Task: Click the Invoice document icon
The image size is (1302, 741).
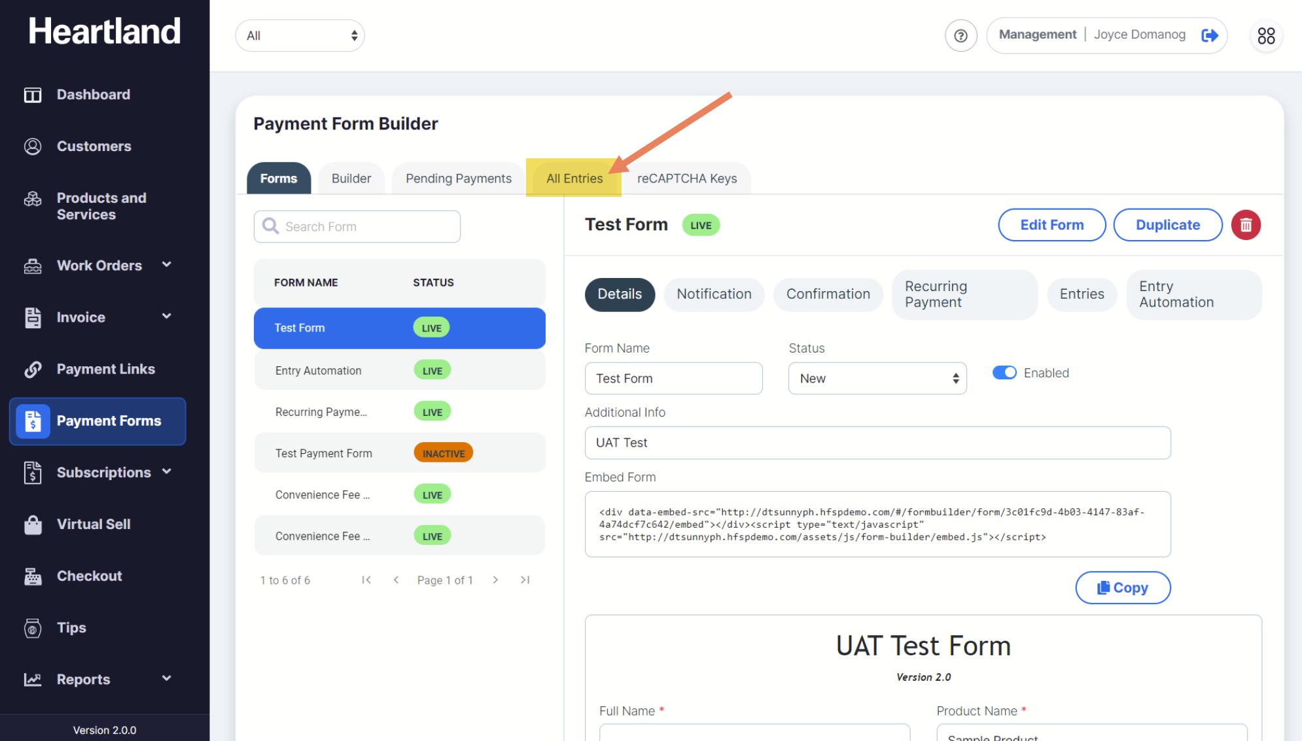Action: tap(33, 317)
